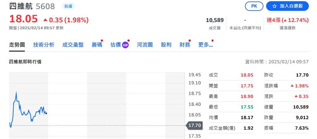Switch to the 技術分析 tab
Screen dimensions: 317x139
click(44, 45)
